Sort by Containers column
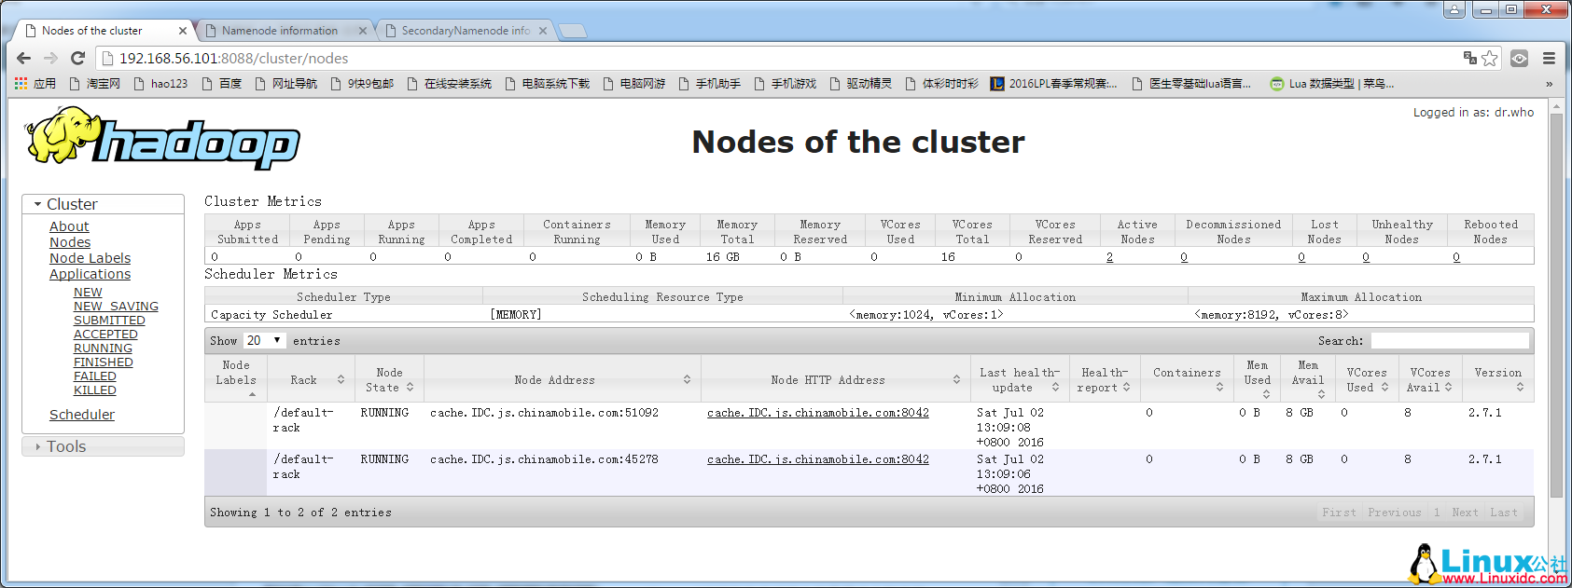This screenshot has height=588, width=1572. click(1187, 379)
